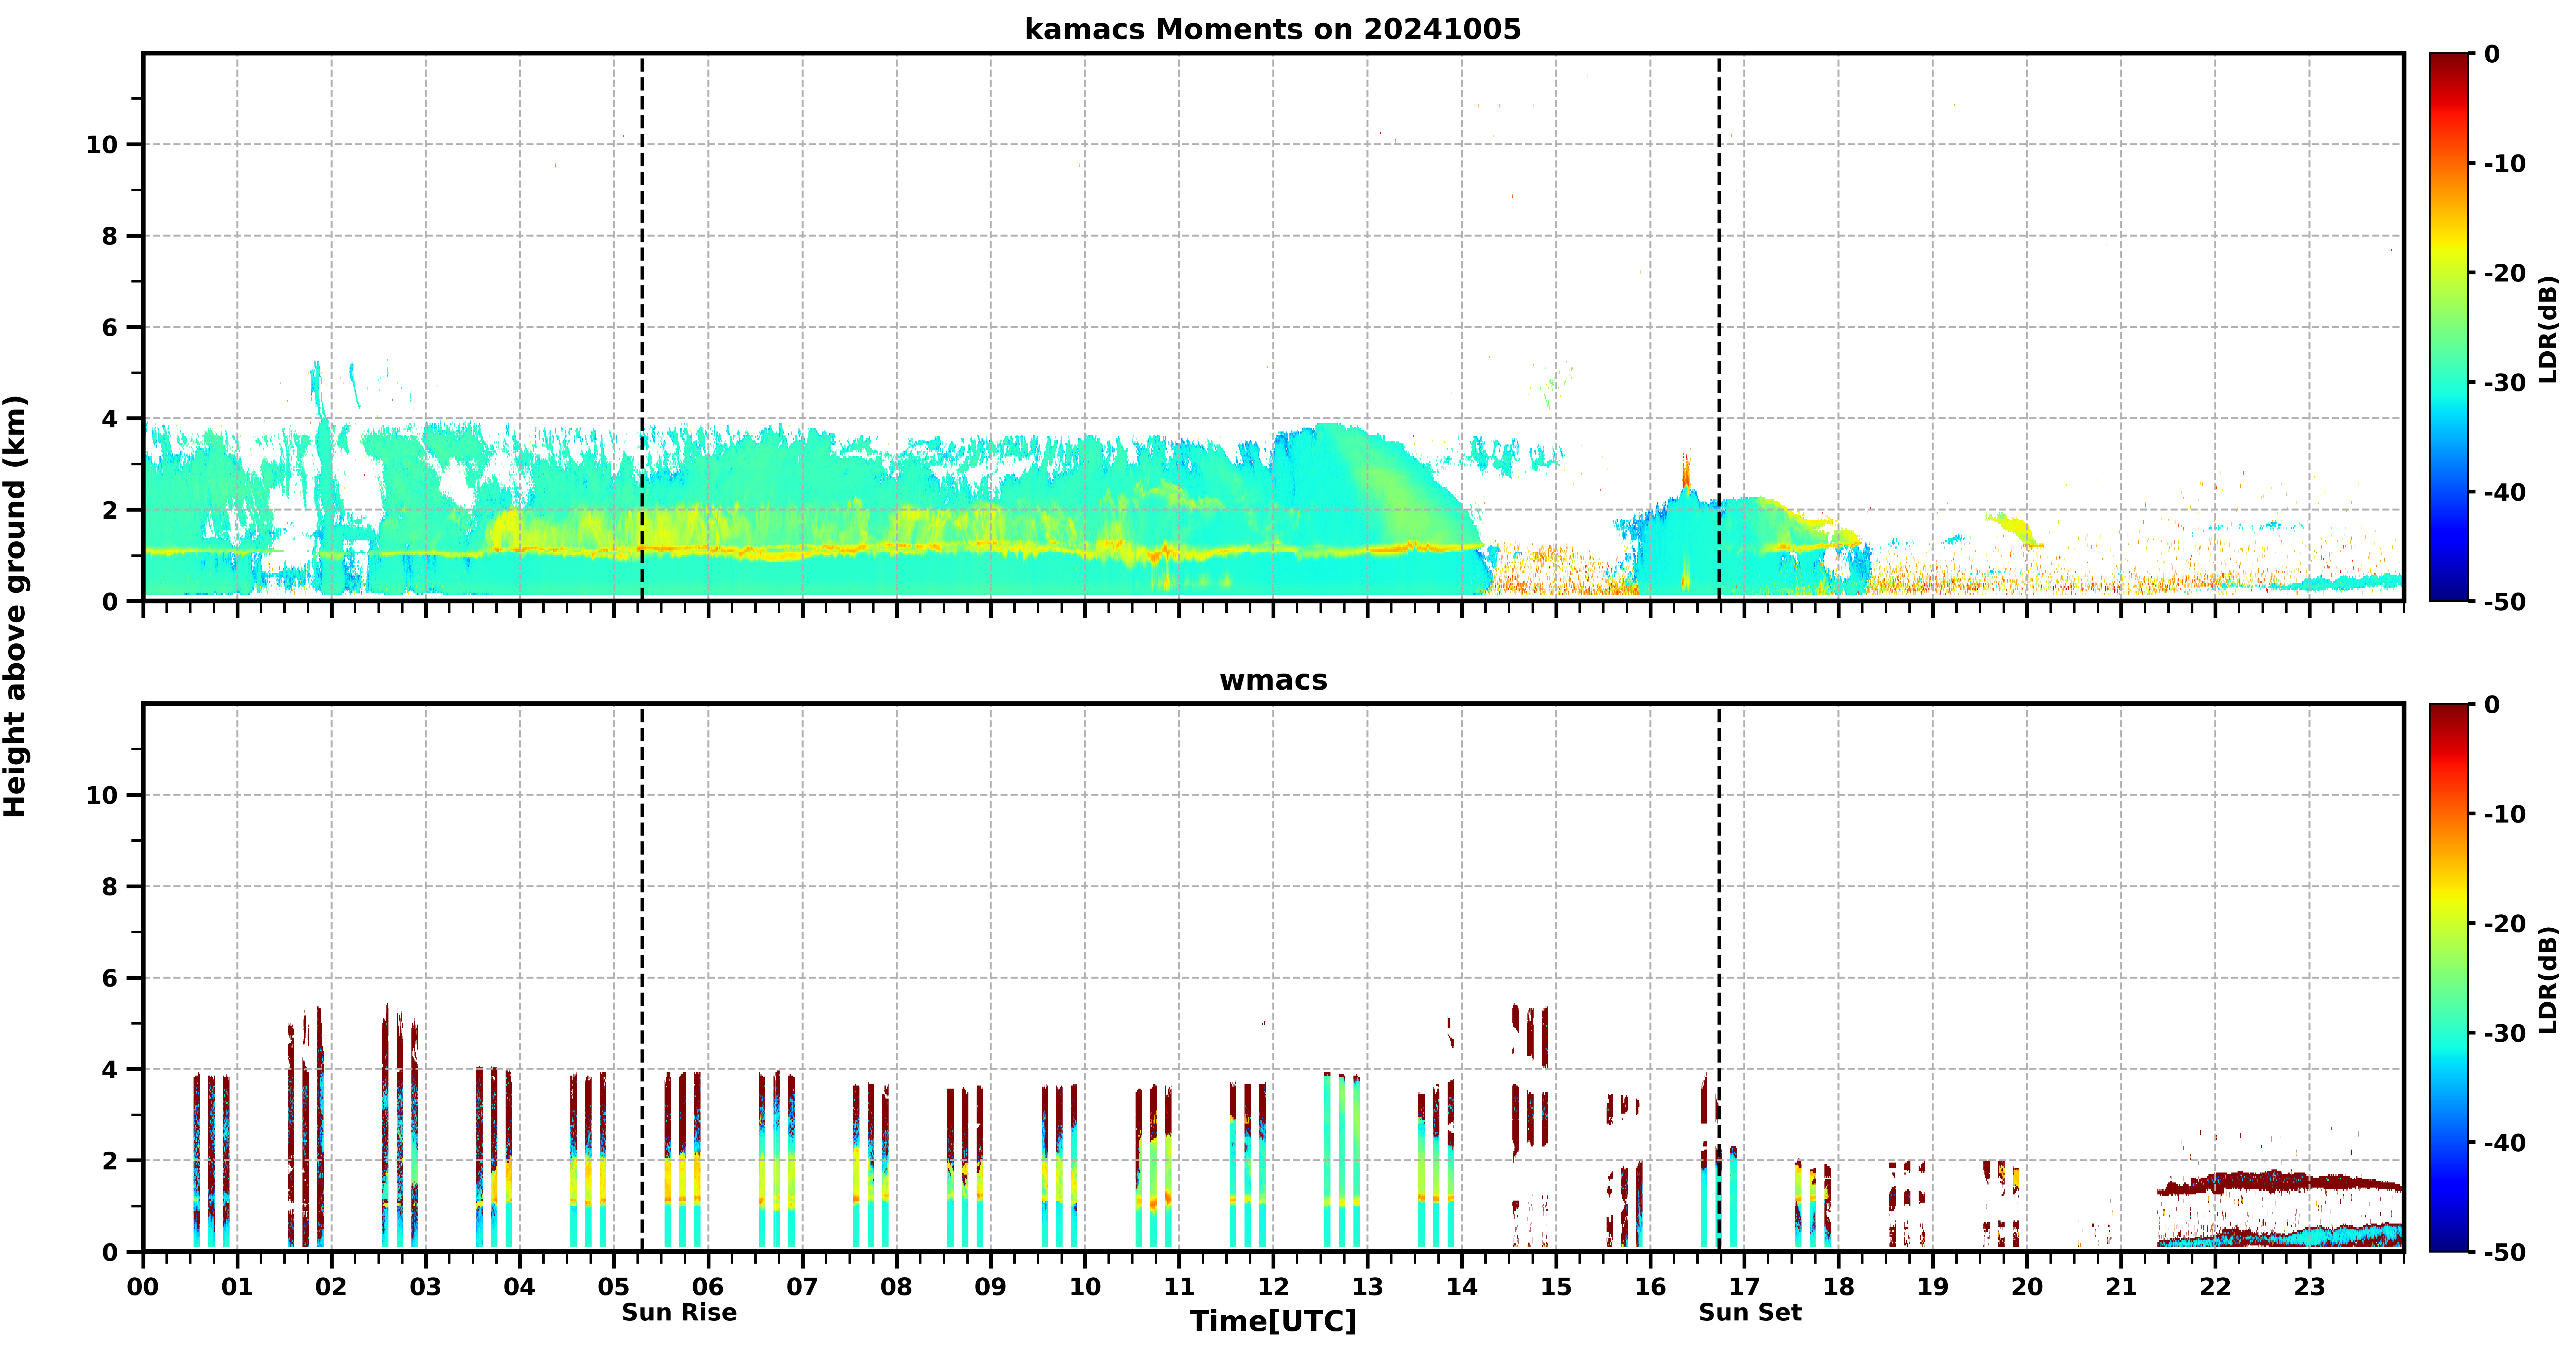Click the sunrise dashed line in wmacs panel
The image size is (2576, 1354).
coord(642,978)
